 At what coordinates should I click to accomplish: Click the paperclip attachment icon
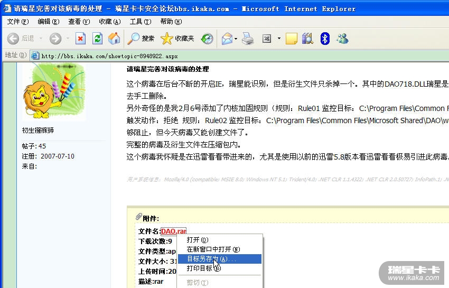pos(138,217)
